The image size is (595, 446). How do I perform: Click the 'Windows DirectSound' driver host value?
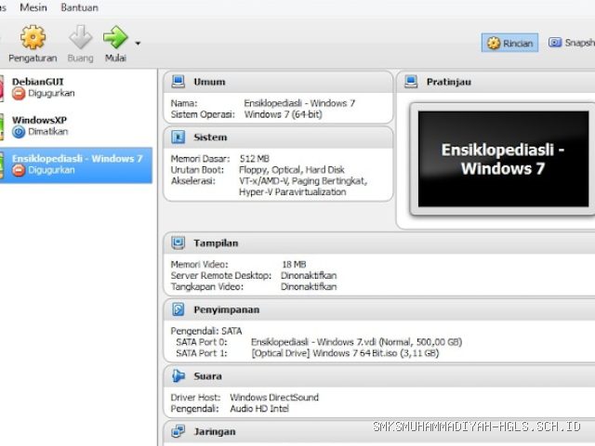(274, 398)
